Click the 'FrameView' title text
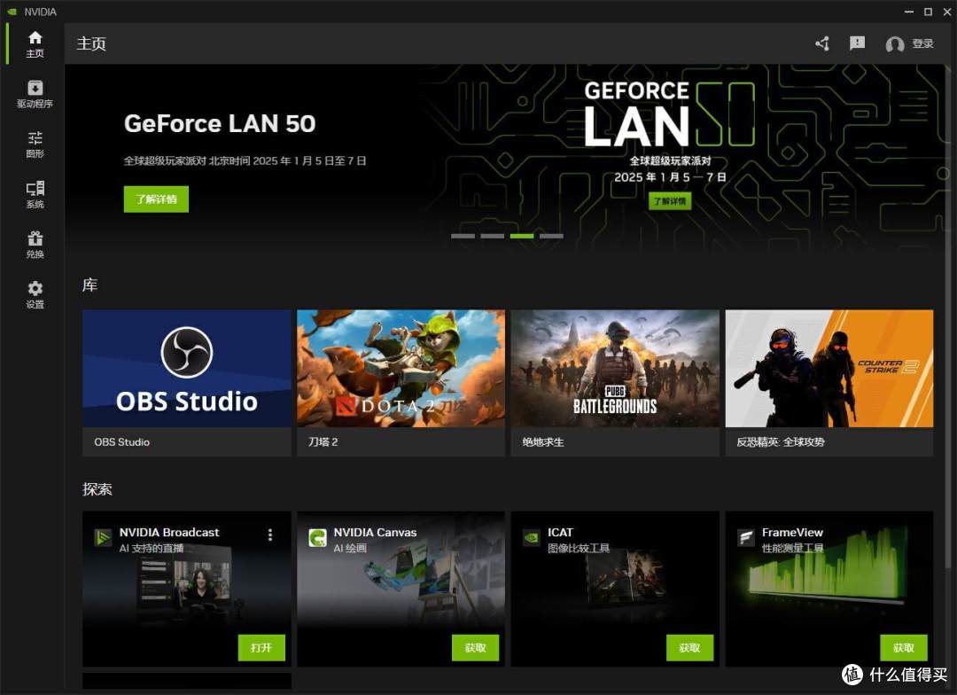The width and height of the screenshot is (957, 695). point(792,532)
